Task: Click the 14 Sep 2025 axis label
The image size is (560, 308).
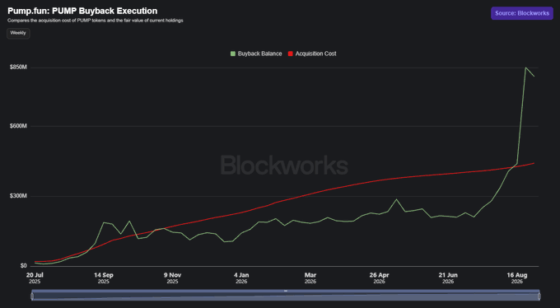Action: [104, 278]
